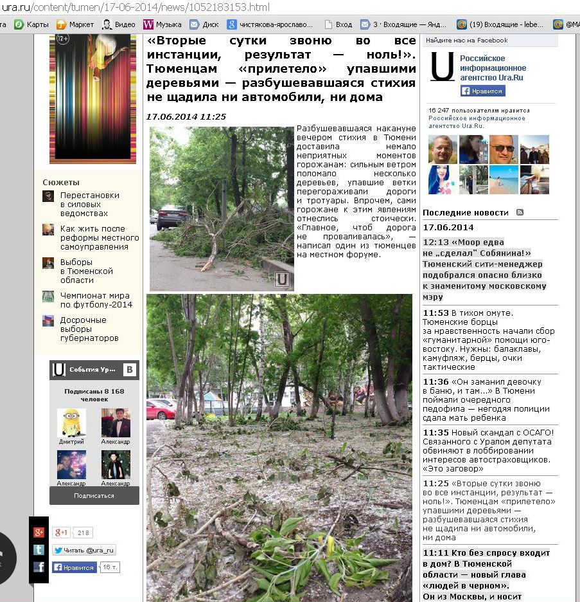580x602 pixels.
Task: Open the Александр avatar in a tuxedo
Action: 116,423
